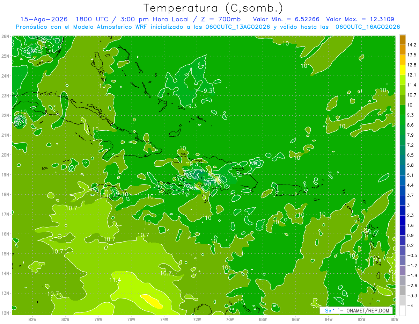Click the "74W" longitude axis label

coord(164,319)
